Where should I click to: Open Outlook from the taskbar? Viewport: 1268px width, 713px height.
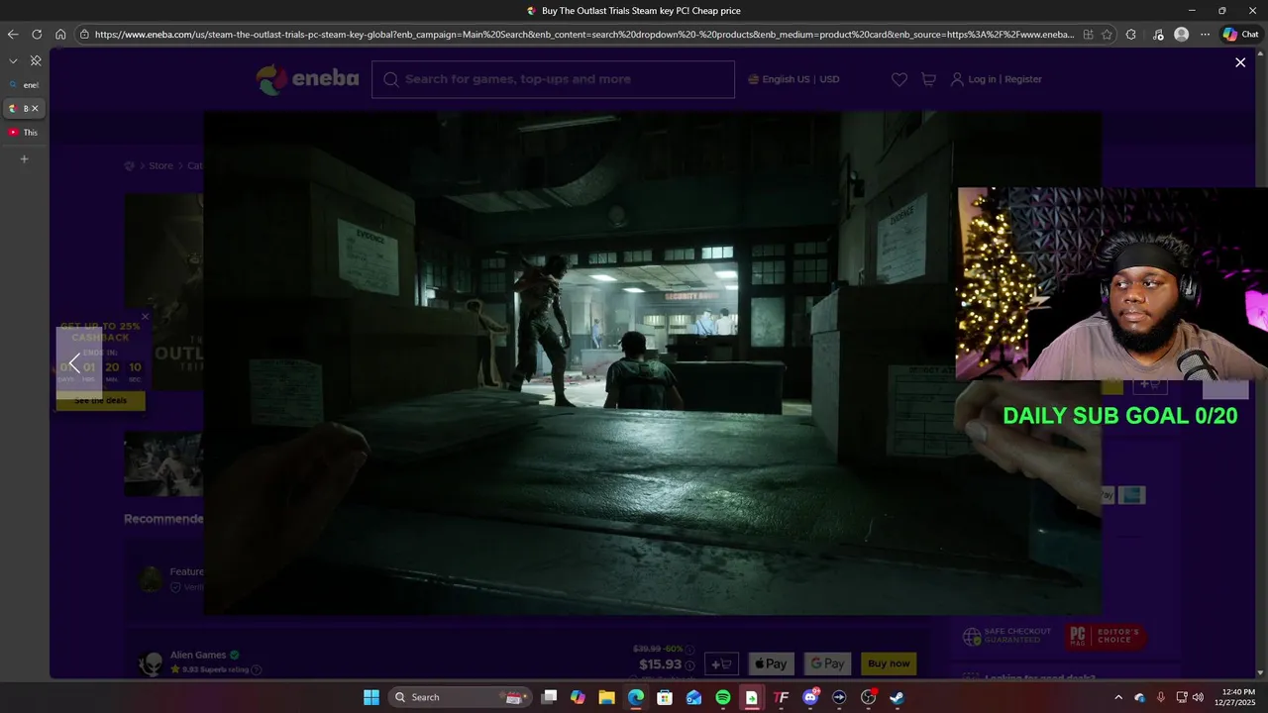click(693, 697)
